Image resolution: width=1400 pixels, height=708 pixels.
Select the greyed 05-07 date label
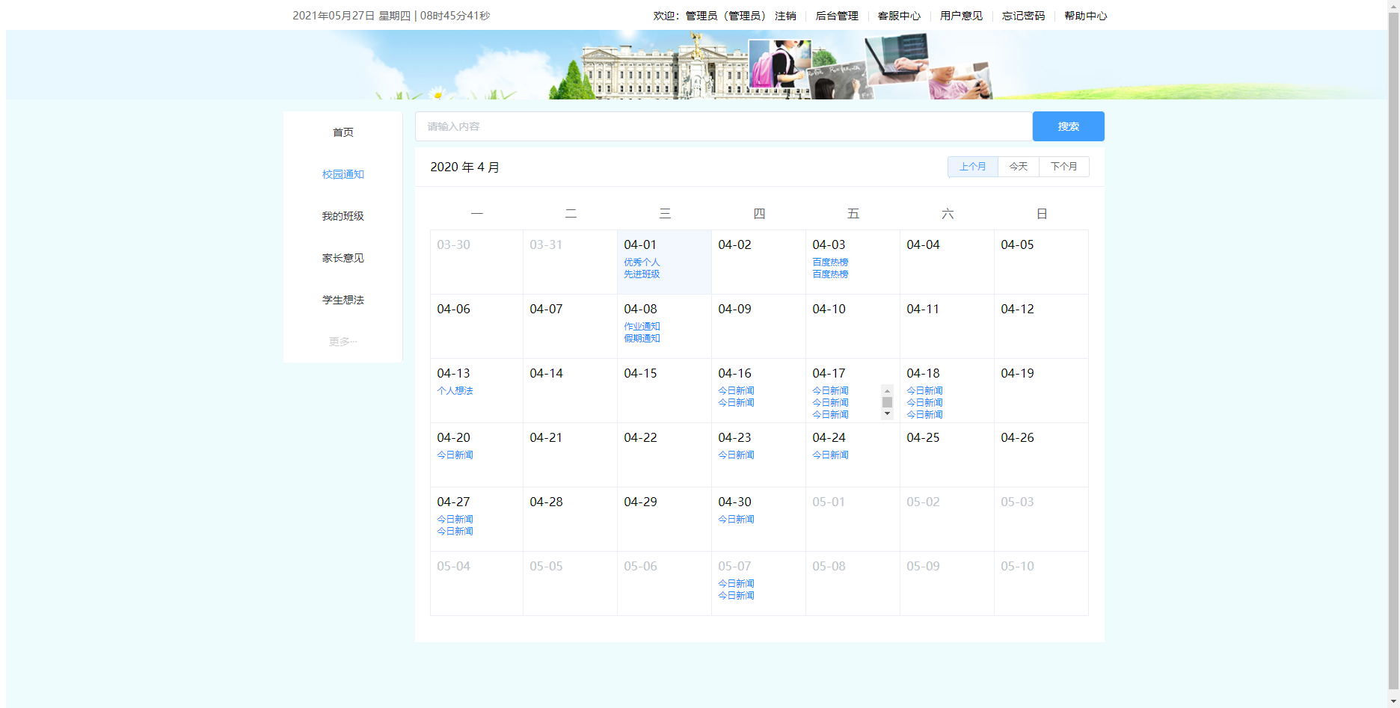pos(734,567)
